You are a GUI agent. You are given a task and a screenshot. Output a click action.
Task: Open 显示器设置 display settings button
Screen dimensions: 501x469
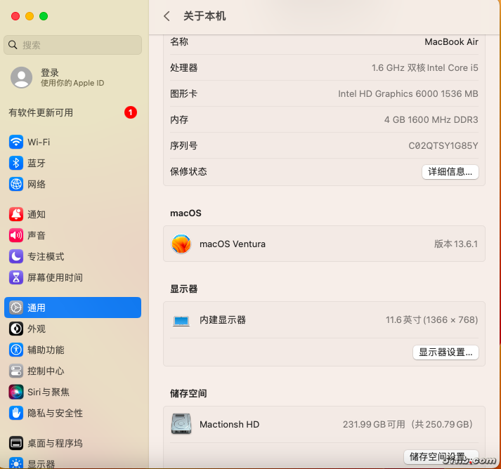(x=445, y=352)
